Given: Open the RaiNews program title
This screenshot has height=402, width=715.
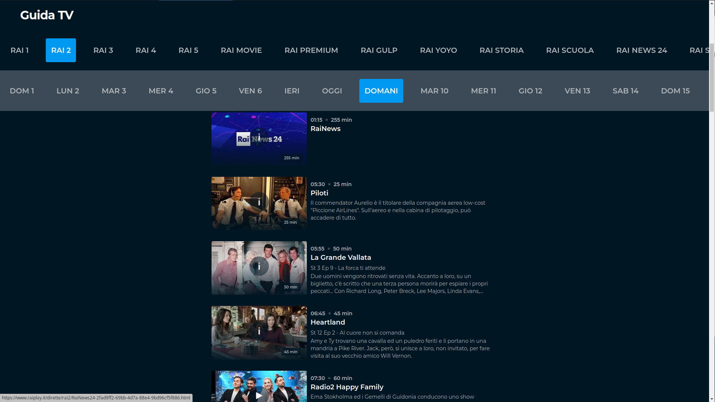Looking at the screenshot, I should coord(325,129).
